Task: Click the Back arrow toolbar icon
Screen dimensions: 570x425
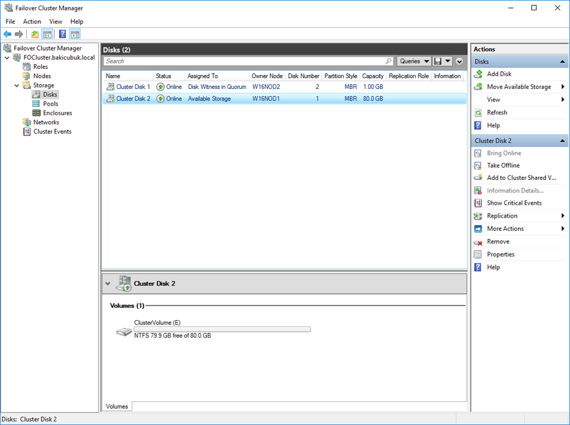Action: click(7, 34)
